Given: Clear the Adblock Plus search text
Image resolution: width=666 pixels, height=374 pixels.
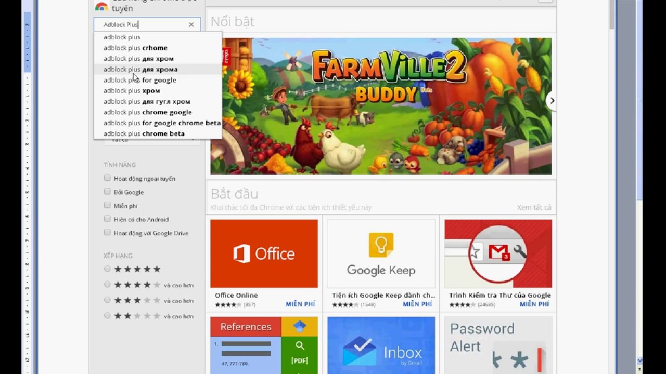Looking at the screenshot, I should 191,24.
